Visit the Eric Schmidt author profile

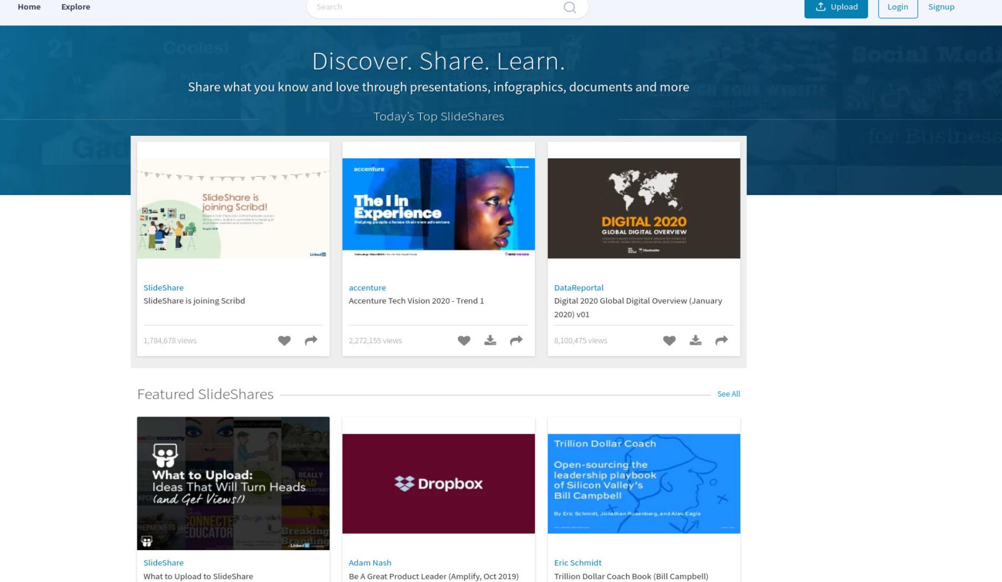coord(578,563)
